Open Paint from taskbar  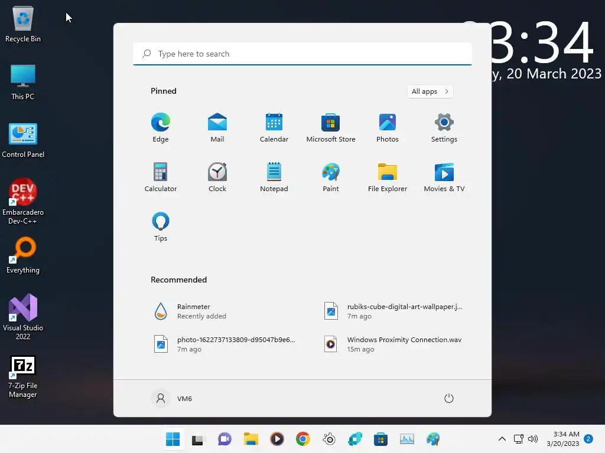pyautogui.click(x=433, y=439)
